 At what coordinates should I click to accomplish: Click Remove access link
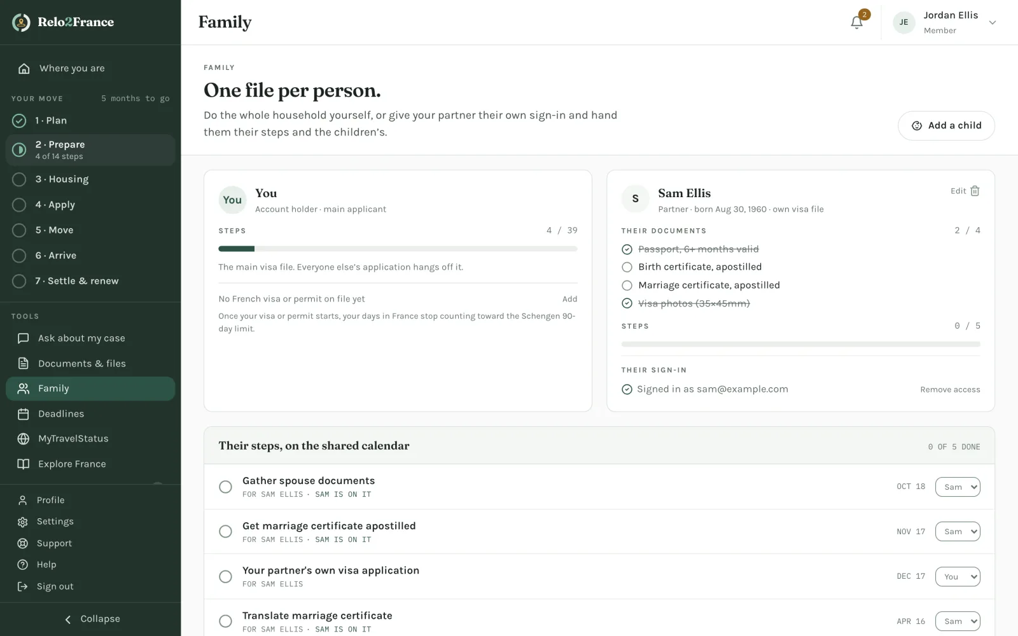[950, 390]
